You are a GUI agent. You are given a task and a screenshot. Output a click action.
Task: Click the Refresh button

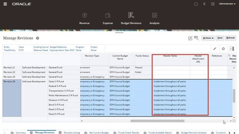230,38
